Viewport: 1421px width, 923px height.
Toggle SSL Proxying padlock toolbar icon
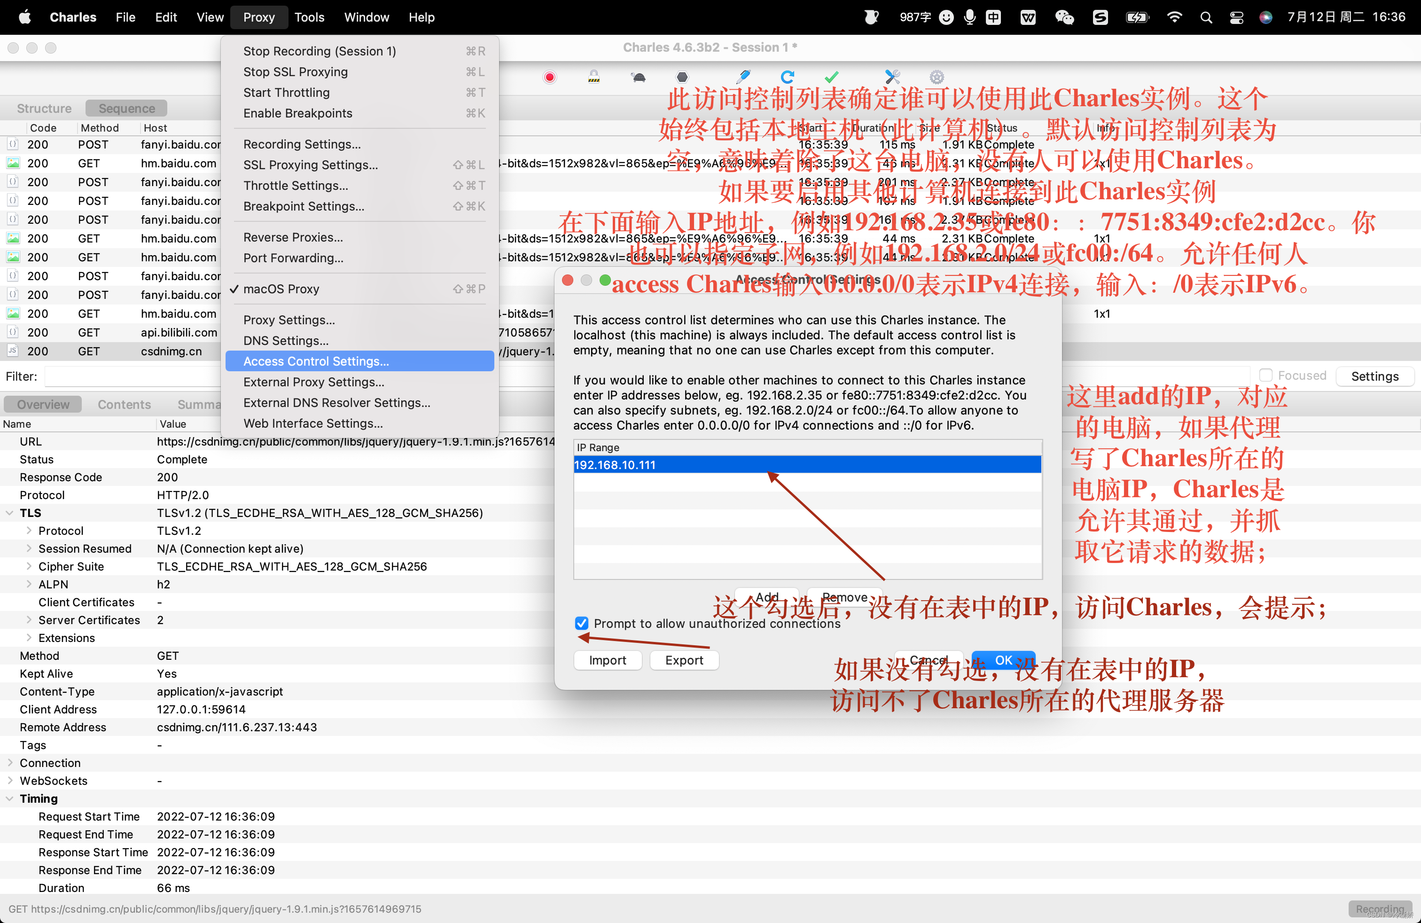tap(593, 77)
